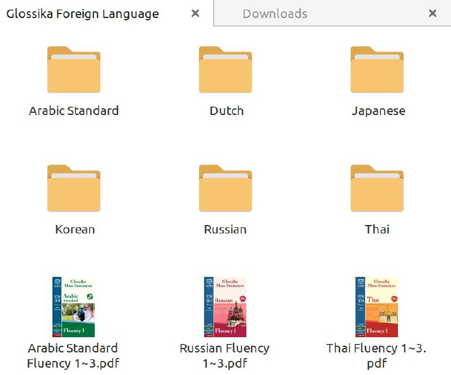Open the Russian folder icon
Viewport: 451px width, 375px height.
225,188
